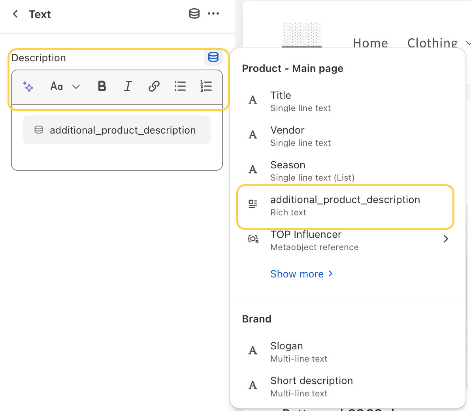Click the additional_product_description chip in the editor
Screen dimensions: 471x411
[117, 130]
